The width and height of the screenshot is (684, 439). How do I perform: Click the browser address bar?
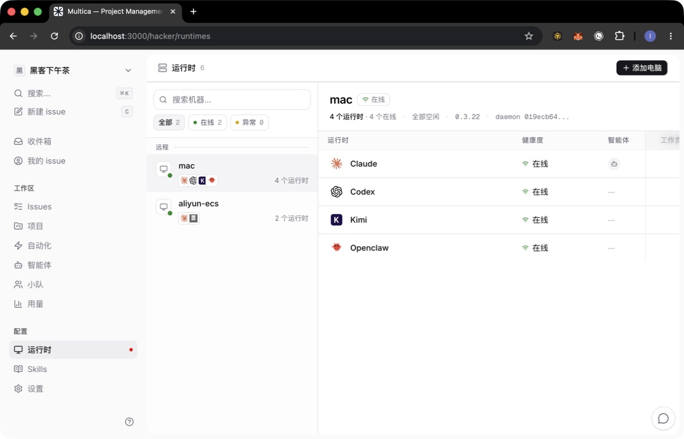click(305, 36)
